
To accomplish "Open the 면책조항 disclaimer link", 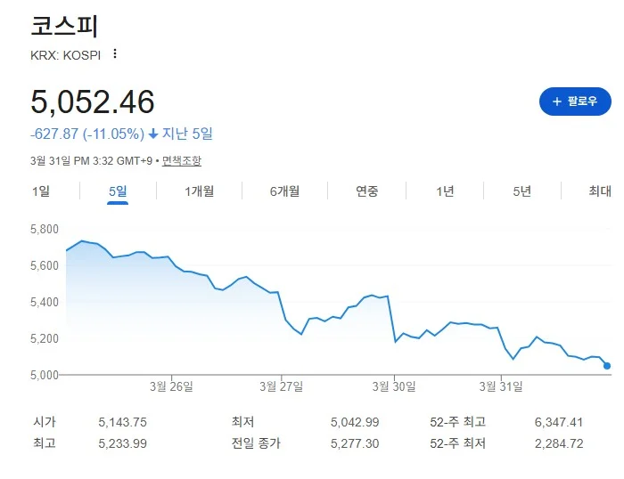I will point(182,160).
